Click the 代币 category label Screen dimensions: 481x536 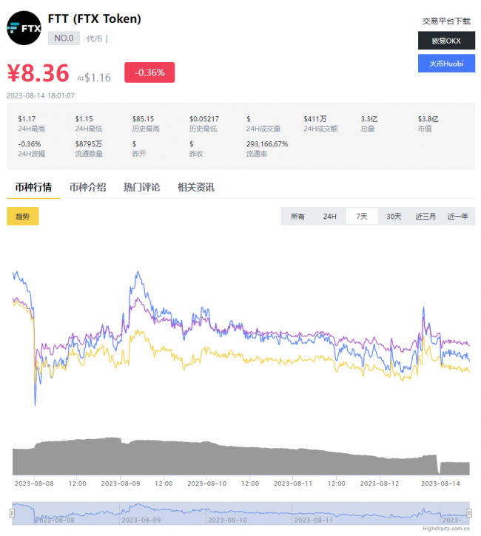tap(95, 38)
